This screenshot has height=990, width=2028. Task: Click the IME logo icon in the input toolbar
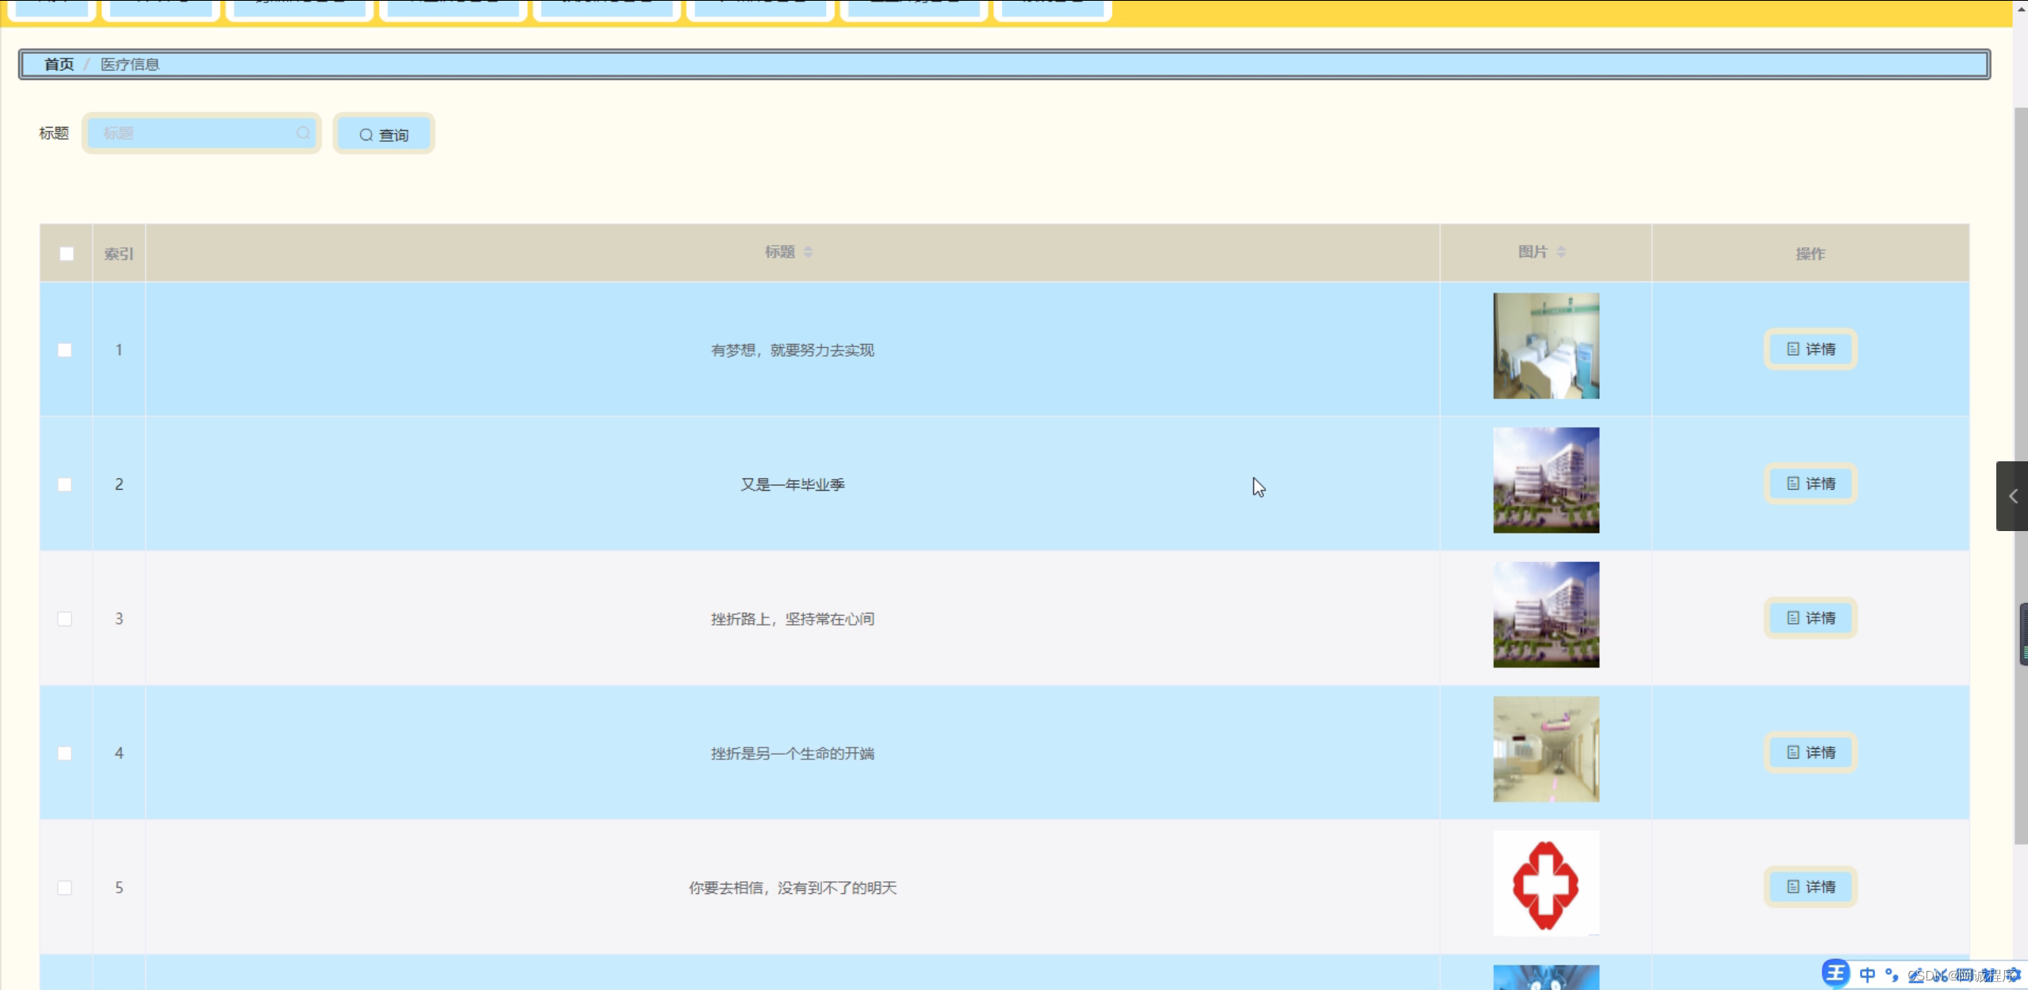(x=1835, y=973)
